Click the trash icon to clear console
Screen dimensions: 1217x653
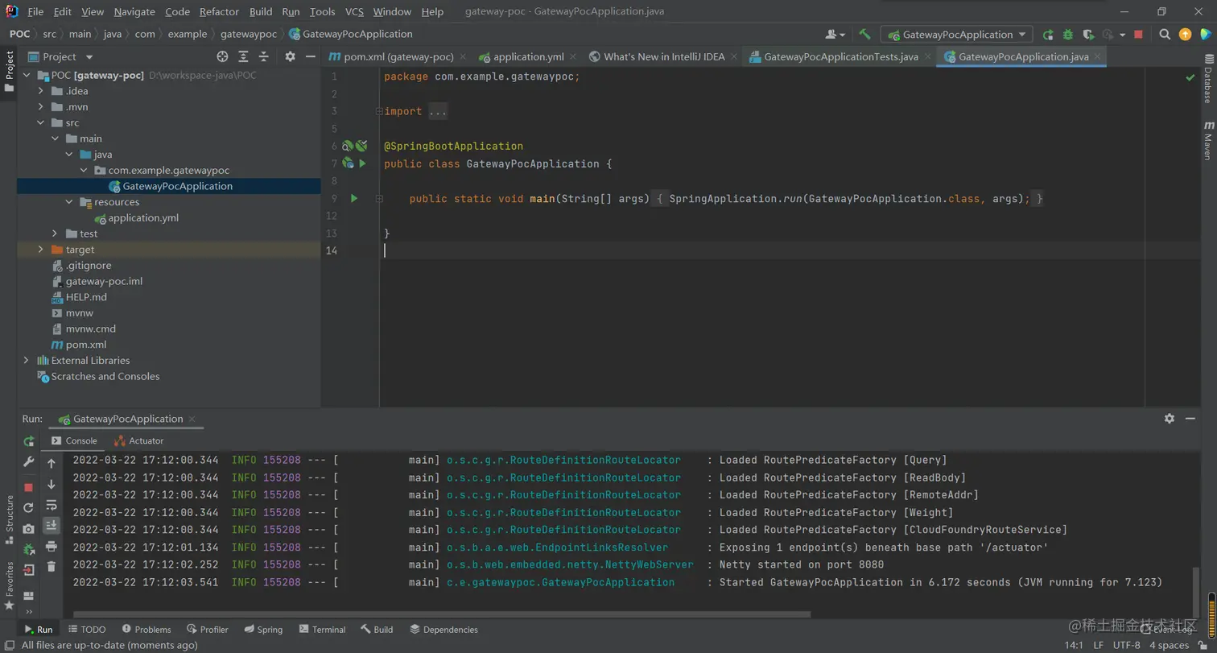(52, 567)
